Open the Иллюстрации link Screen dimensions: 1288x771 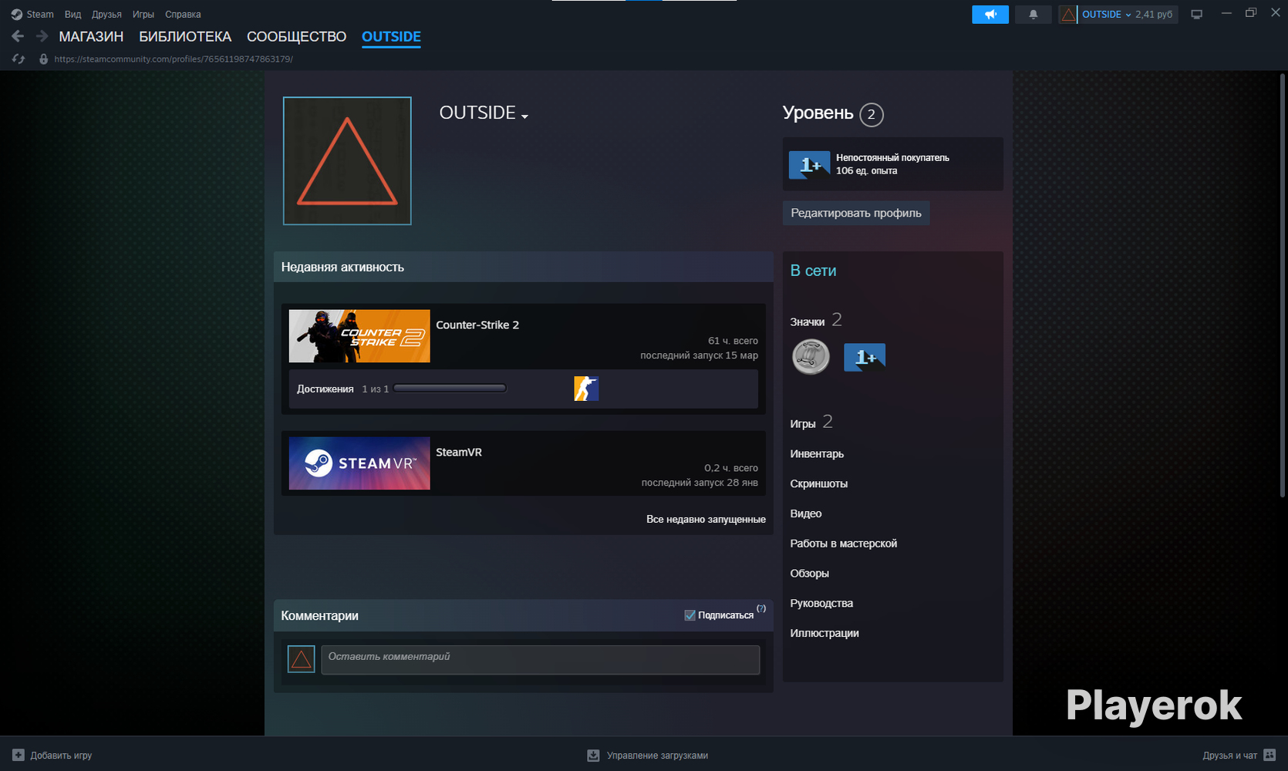(824, 634)
